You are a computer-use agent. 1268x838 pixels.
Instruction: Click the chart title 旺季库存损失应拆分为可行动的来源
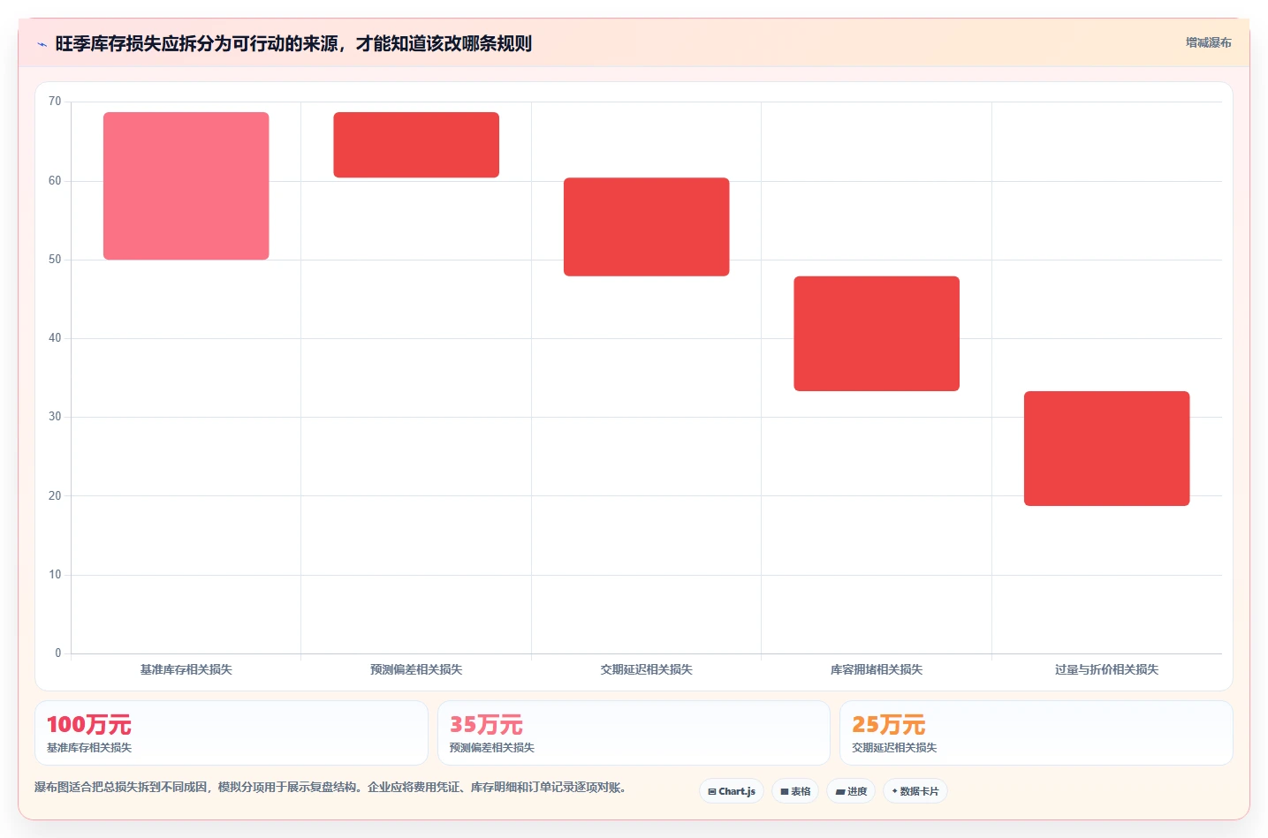[x=293, y=43]
